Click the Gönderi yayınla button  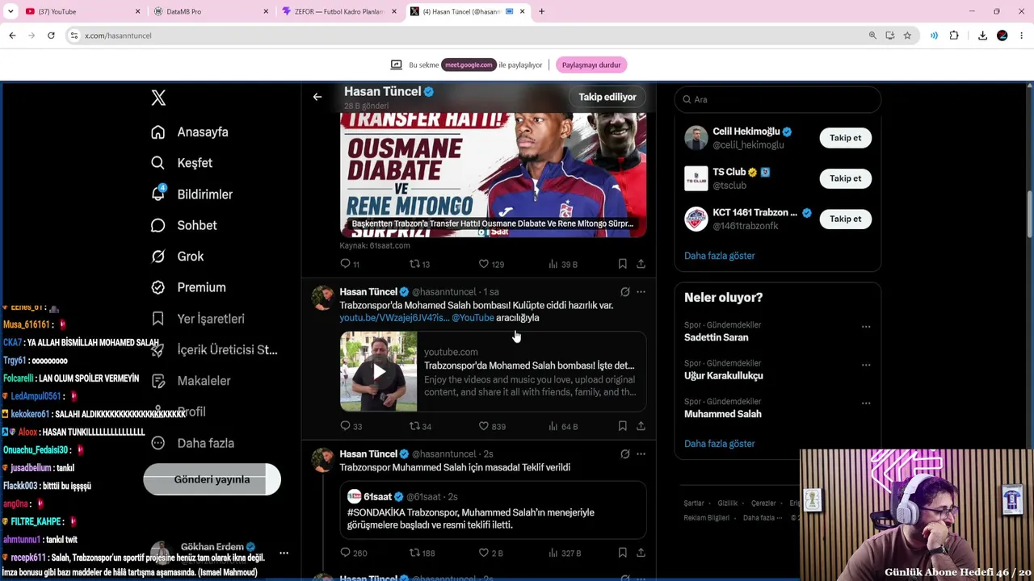click(212, 479)
